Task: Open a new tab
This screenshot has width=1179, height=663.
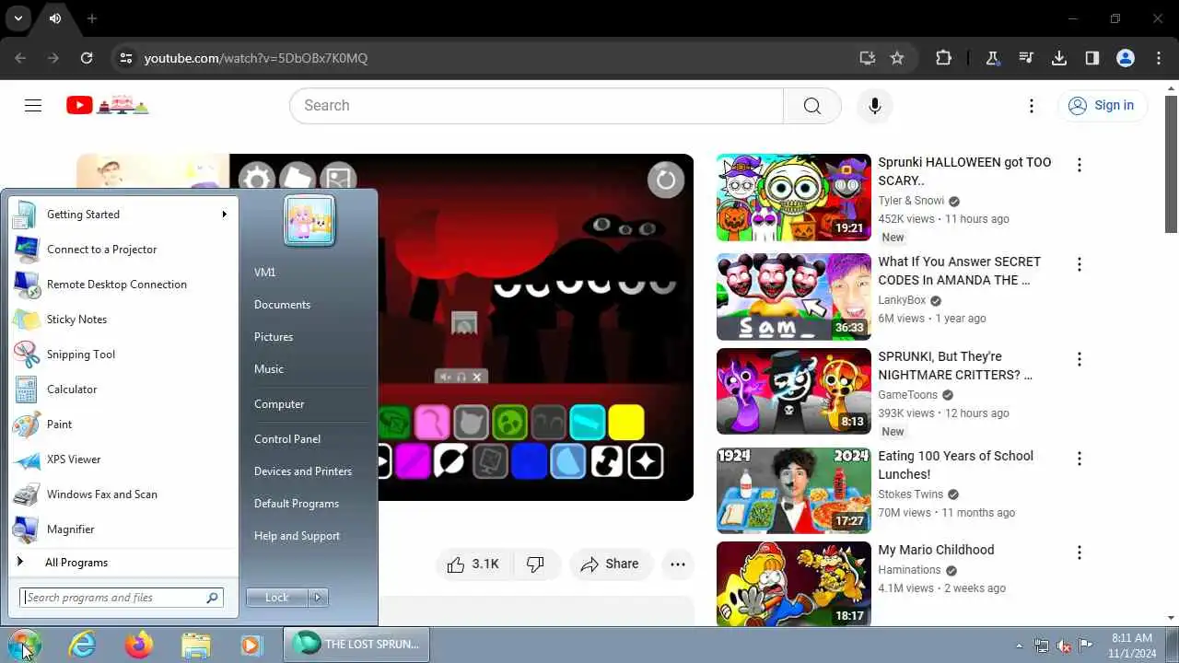Action: click(x=92, y=18)
